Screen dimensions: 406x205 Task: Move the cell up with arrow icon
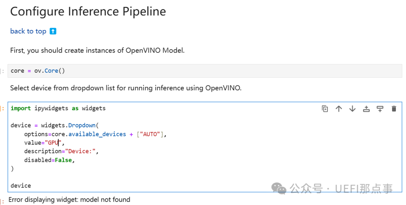pyautogui.click(x=339, y=109)
